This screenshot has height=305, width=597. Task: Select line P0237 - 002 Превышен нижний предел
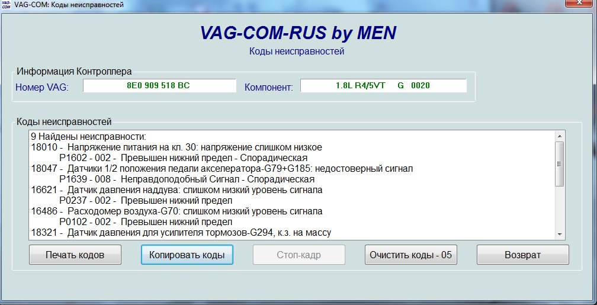tap(146, 200)
